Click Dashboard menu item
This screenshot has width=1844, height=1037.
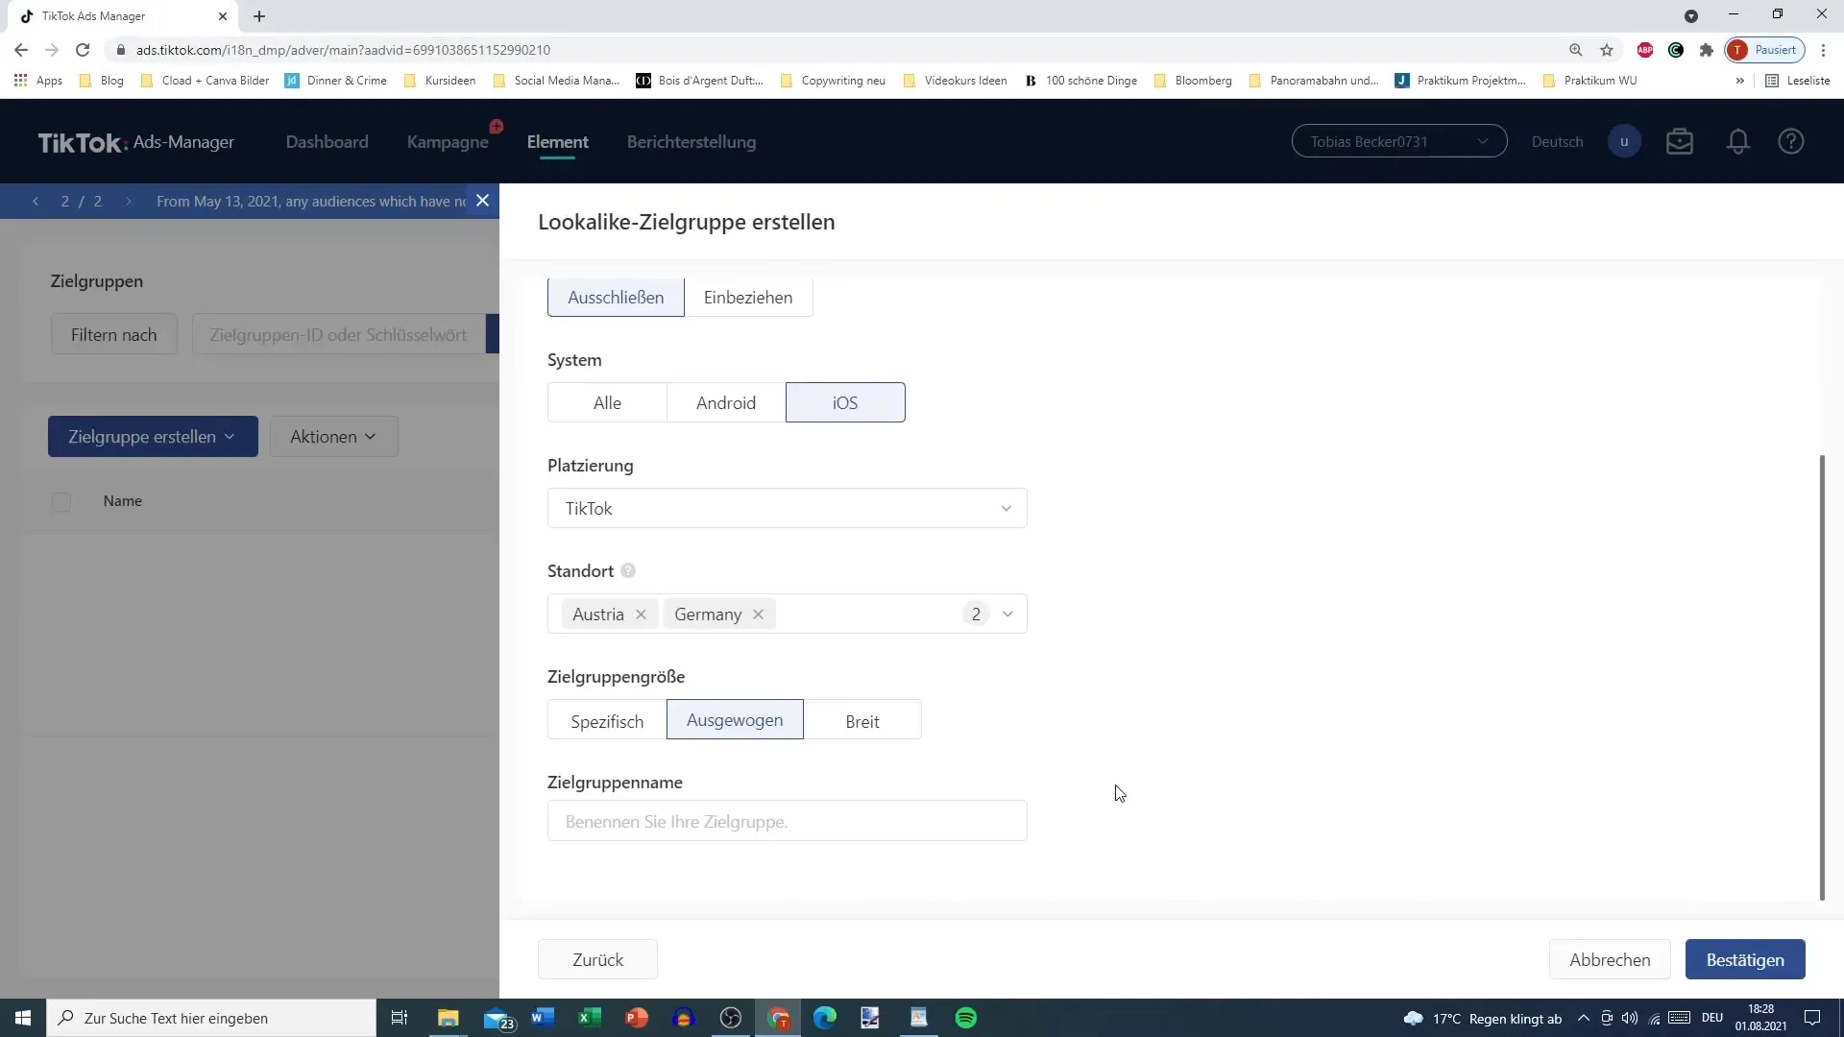[x=327, y=140]
